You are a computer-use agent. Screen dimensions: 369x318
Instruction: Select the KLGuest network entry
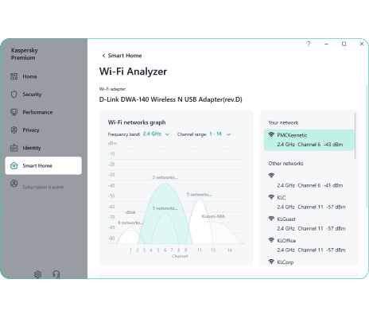click(x=309, y=223)
